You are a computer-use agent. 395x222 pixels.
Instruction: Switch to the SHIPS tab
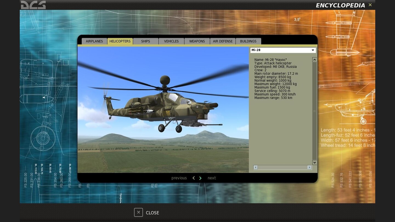[146, 41]
